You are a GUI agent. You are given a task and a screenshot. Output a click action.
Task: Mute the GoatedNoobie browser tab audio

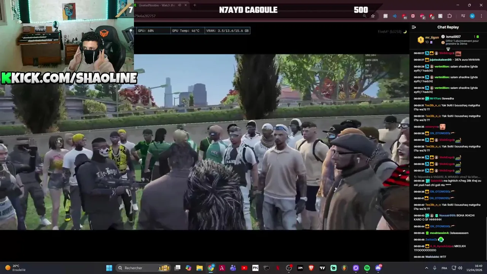(180, 5)
